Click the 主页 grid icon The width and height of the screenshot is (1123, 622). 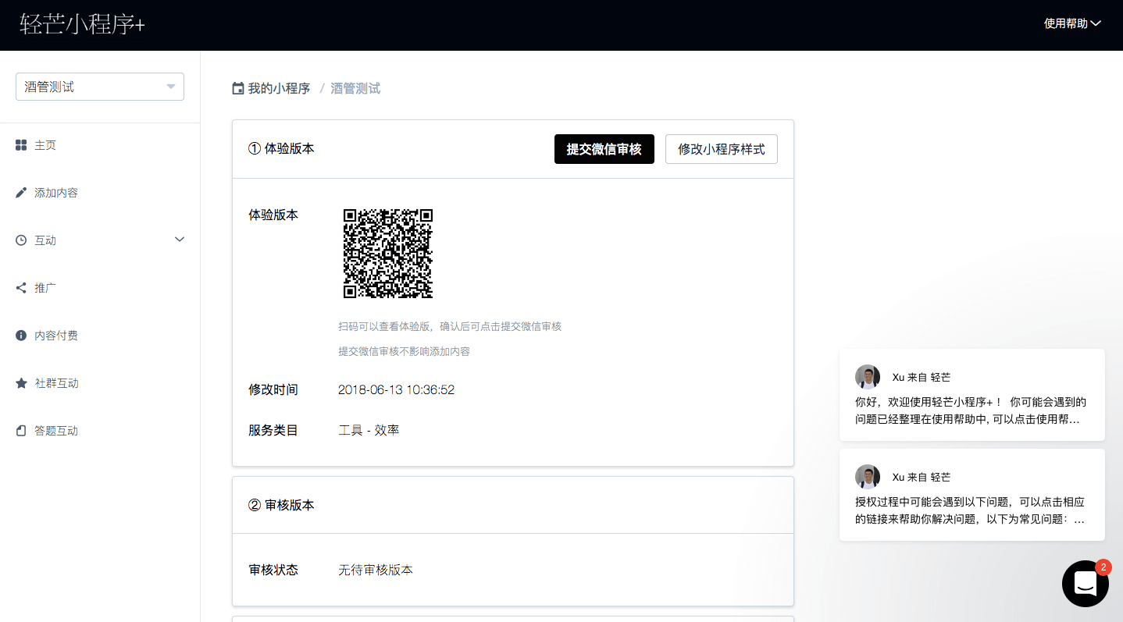click(x=21, y=145)
